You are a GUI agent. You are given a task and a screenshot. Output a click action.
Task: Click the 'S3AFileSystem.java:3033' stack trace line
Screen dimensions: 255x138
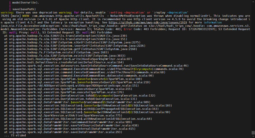click(65, 56)
